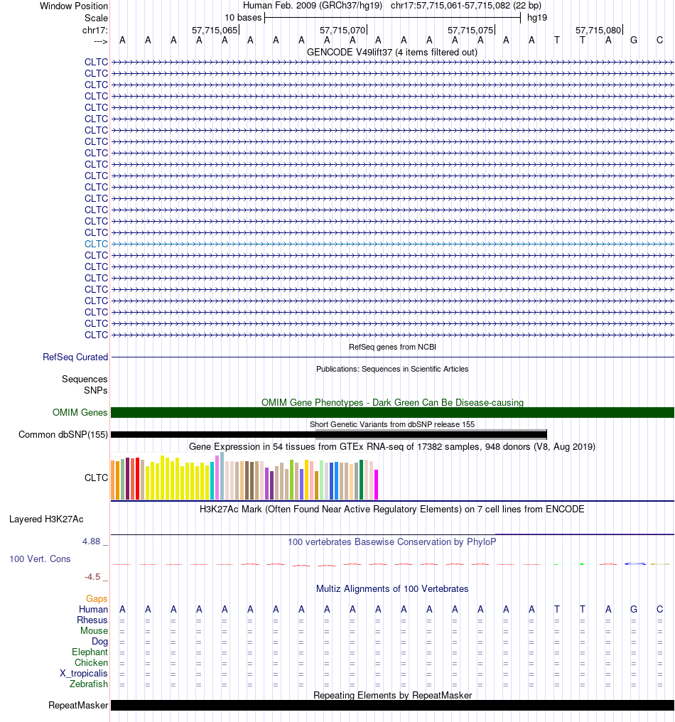Select the Common dbSNP(155) label
675x722 pixels.
pos(63,434)
